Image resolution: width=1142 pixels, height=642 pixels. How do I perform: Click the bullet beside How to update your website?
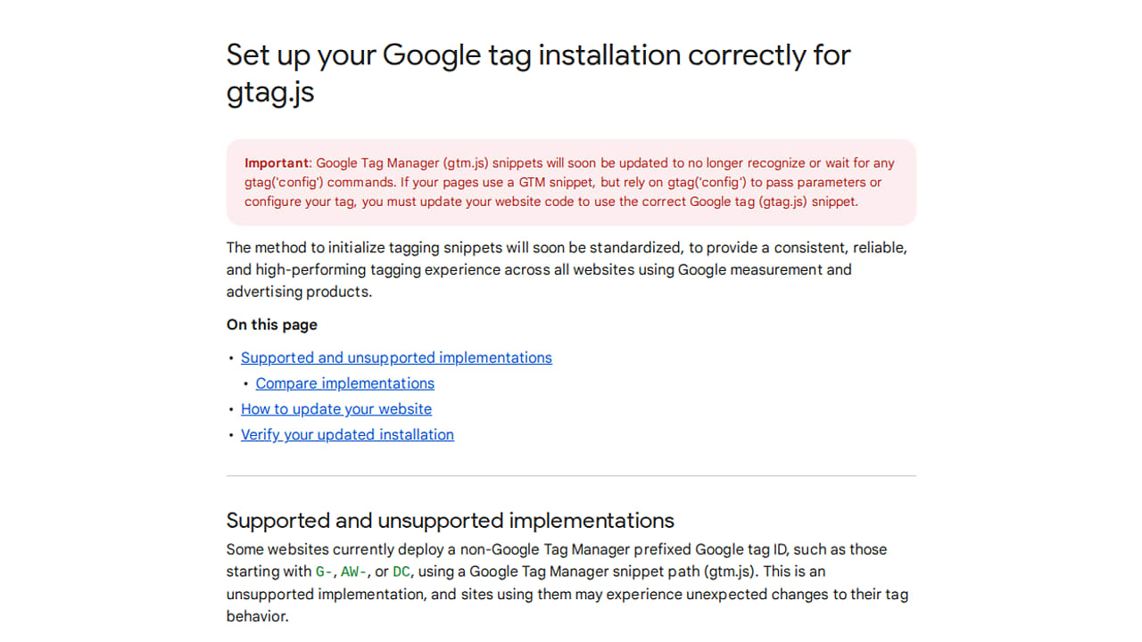(231, 409)
